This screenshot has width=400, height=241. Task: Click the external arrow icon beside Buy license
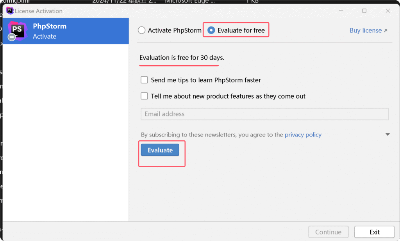click(x=386, y=30)
